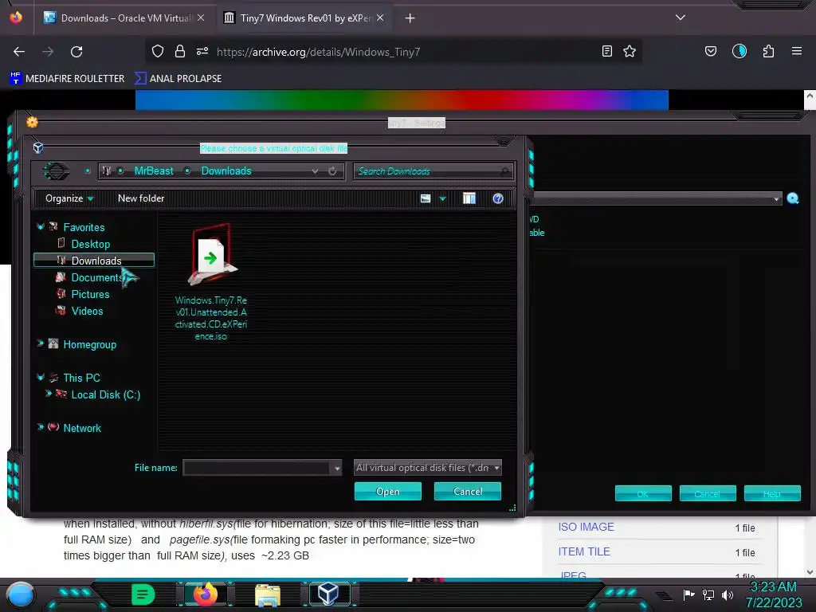
Task: Expand the Local Disk (C:) node
Action: (x=48, y=394)
